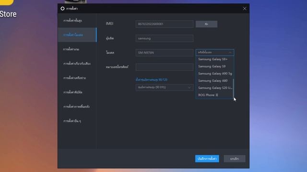Choose ROG Phone II from the list
The image size is (307, 172).
pos(214,95)
